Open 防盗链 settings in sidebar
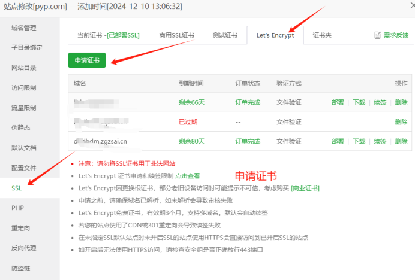 (20, 268)
